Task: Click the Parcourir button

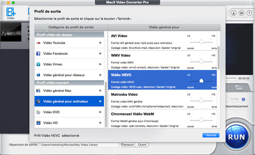Action: pyautogui.click(x=127, y=144)
